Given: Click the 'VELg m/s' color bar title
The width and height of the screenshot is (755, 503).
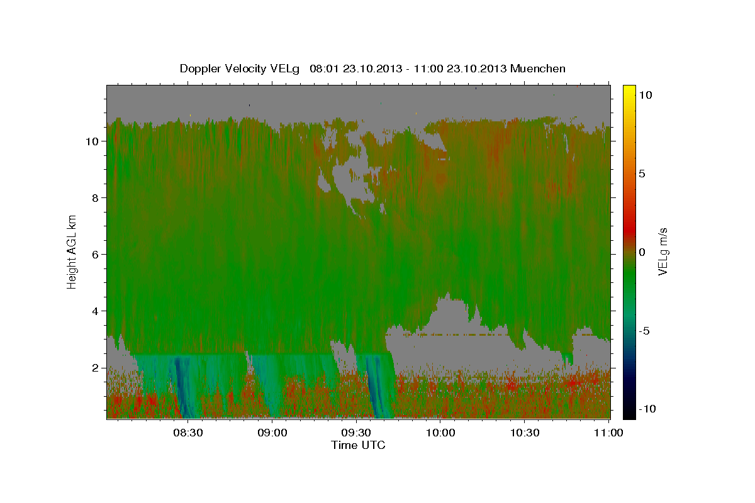Looking at the screenshot, I should 663,251.
